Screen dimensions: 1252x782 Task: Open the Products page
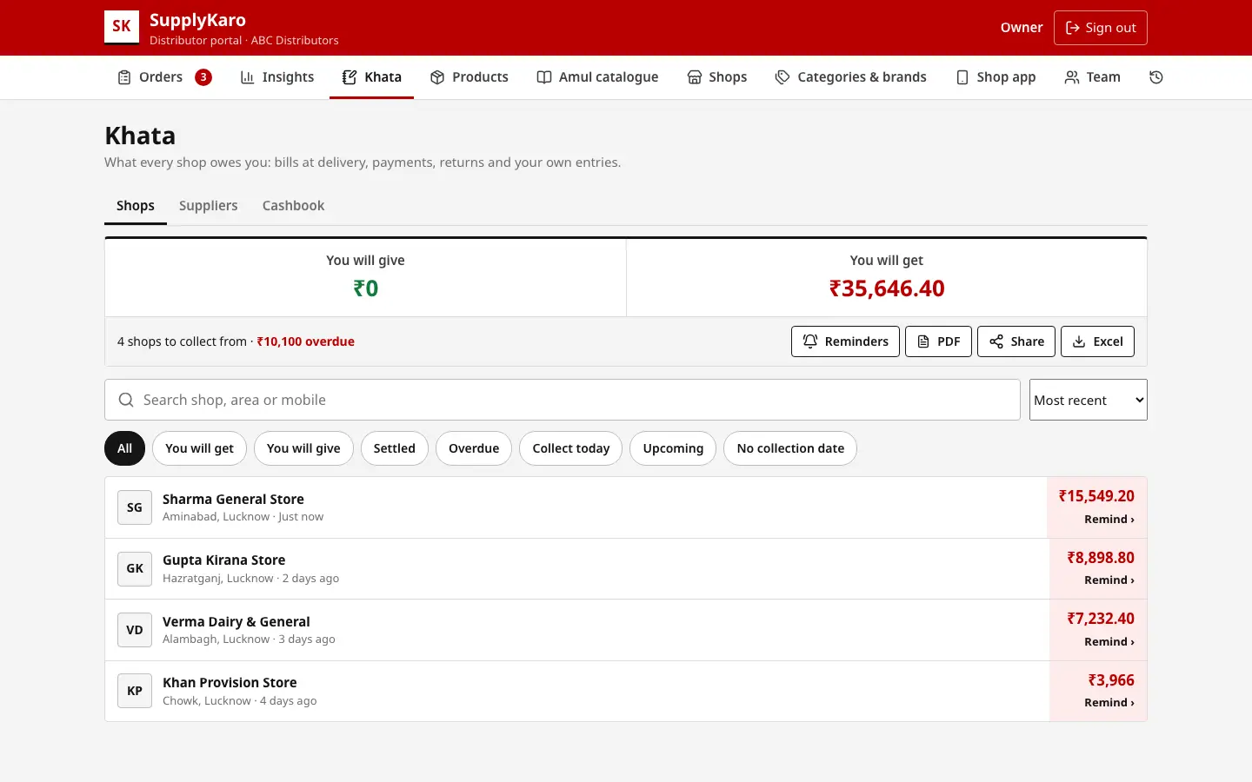tap(469, 77)
